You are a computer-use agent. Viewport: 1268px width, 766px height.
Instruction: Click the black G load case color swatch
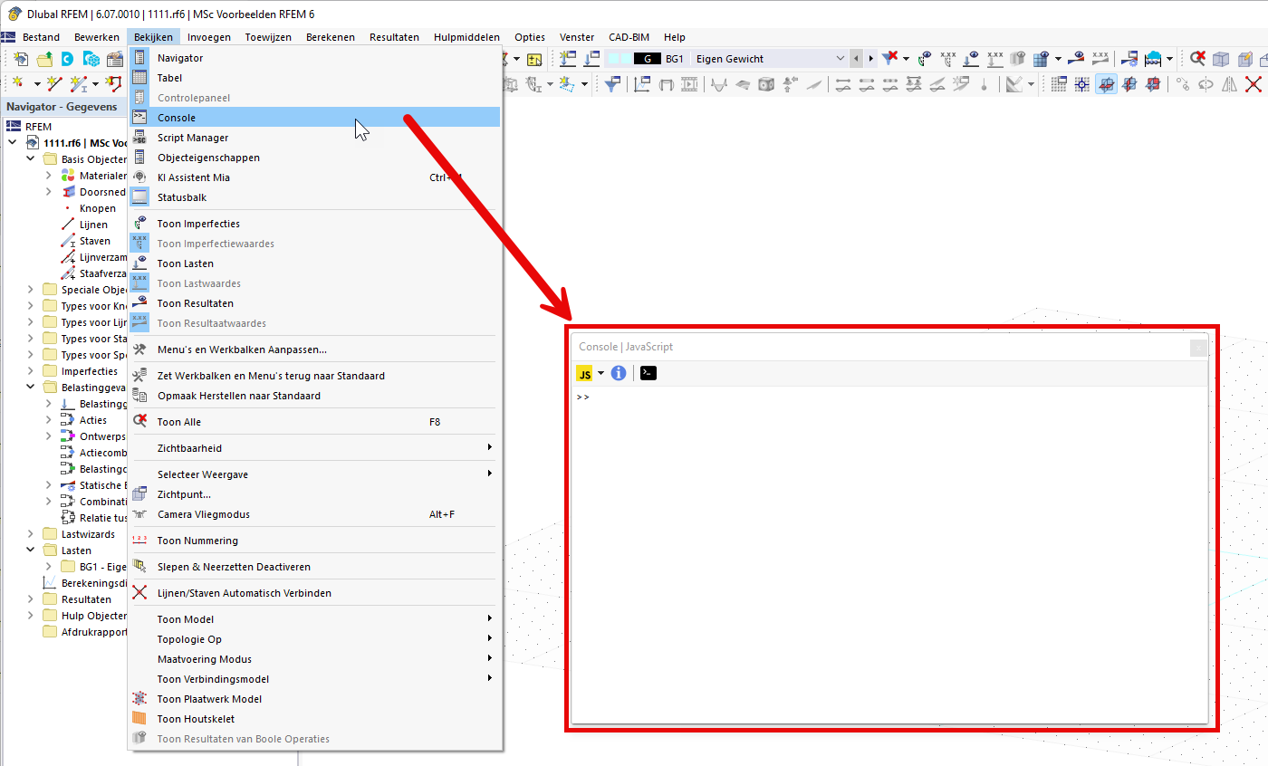647,59
